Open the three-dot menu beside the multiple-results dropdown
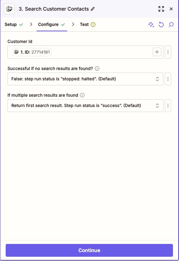This screenshot has height=261, width=179. 168,106
